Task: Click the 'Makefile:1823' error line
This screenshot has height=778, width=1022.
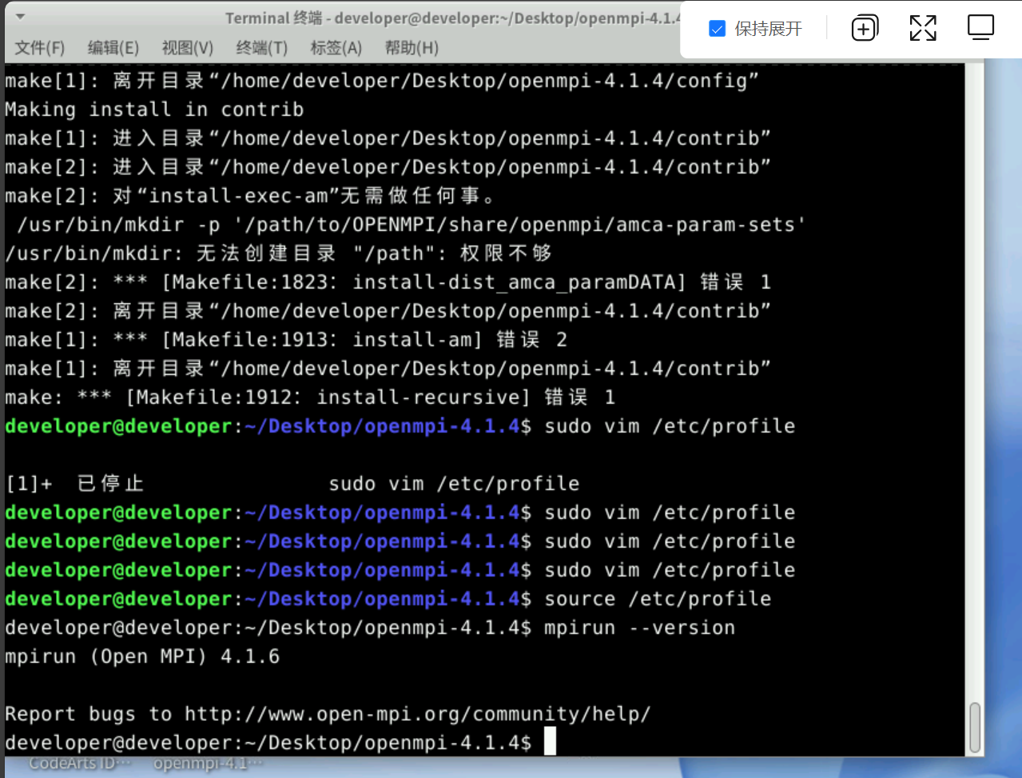Action: (388, 282)
